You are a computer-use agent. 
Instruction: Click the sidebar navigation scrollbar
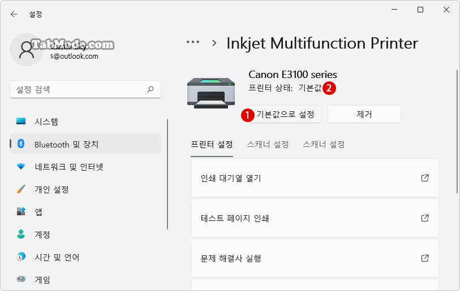click(167, 175)
